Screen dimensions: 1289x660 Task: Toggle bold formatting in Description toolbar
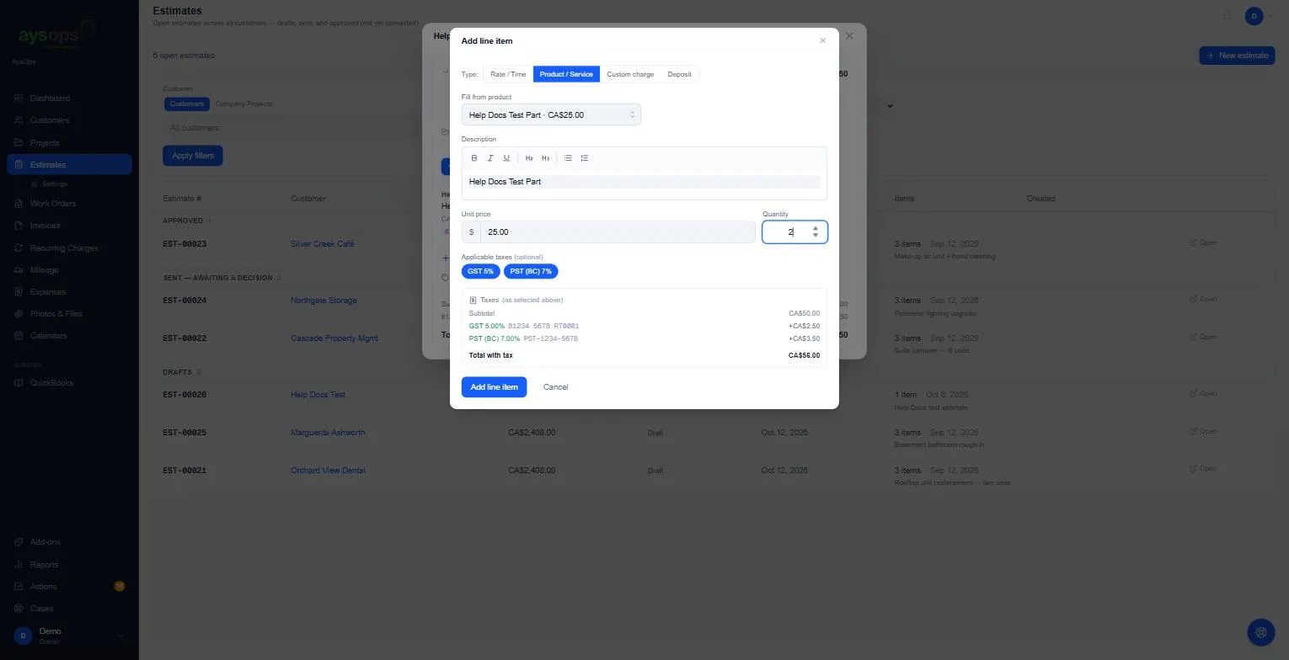click(x=474, y=158)
